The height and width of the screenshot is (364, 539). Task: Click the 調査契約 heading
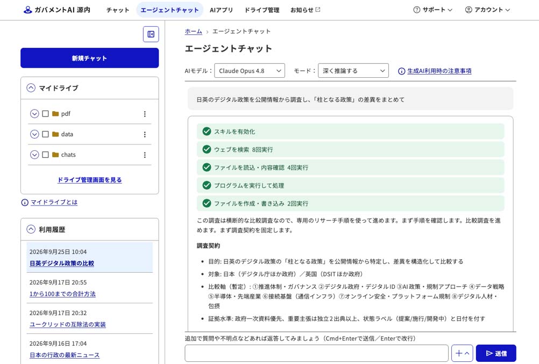(208, 246)
